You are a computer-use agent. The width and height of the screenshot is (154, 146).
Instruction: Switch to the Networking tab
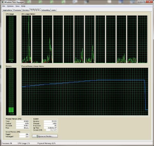pos(45,10)
